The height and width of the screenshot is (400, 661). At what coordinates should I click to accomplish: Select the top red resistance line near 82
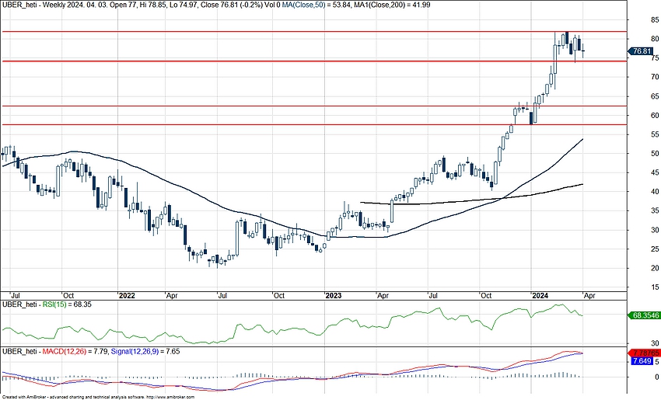(x=313, y=32)
